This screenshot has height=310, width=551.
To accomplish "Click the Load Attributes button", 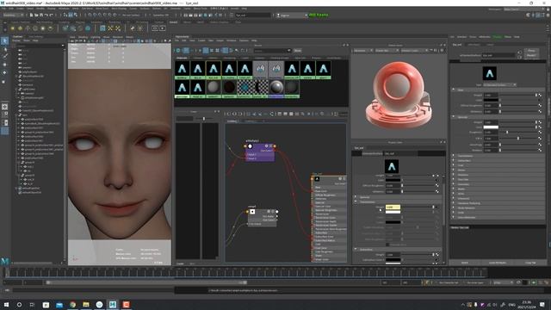I will click(x=498, y=263).
